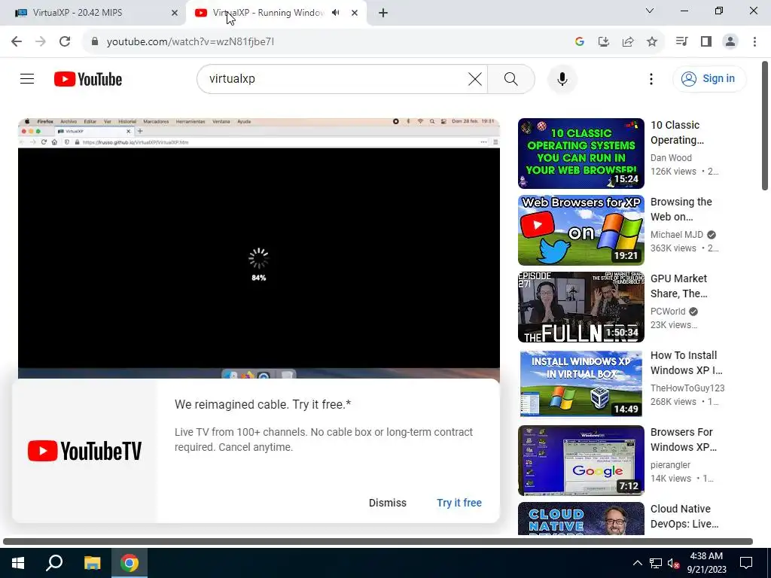
Task: Open a new browser tab
Action: click(x=383, y=13)
